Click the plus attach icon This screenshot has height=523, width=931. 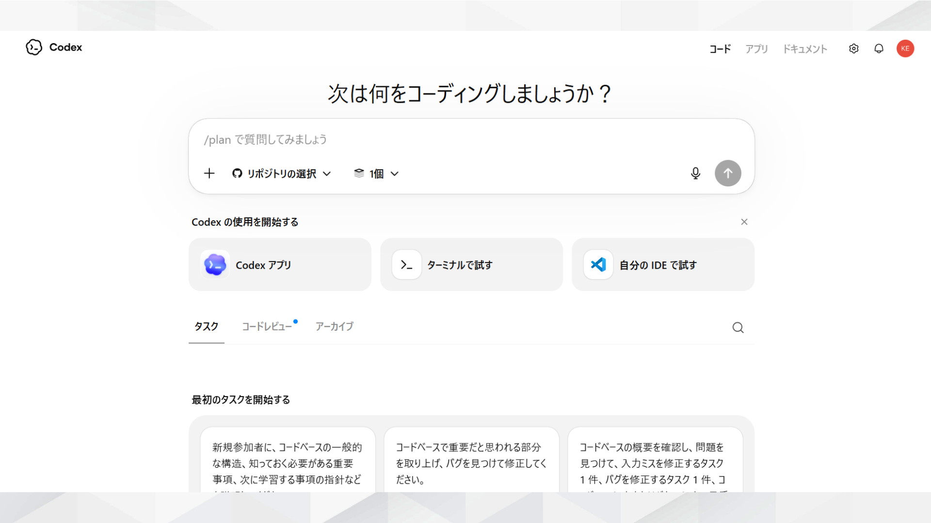pos(209,173)
